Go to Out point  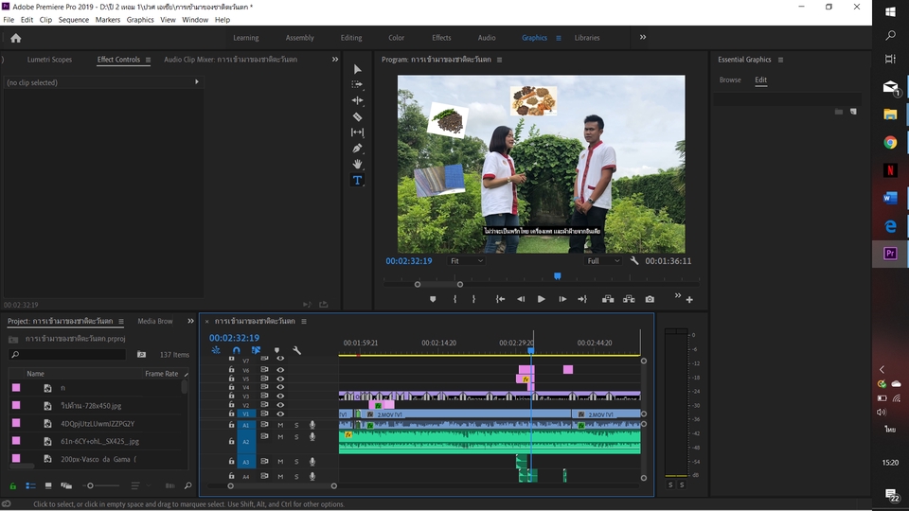point(582,299)
